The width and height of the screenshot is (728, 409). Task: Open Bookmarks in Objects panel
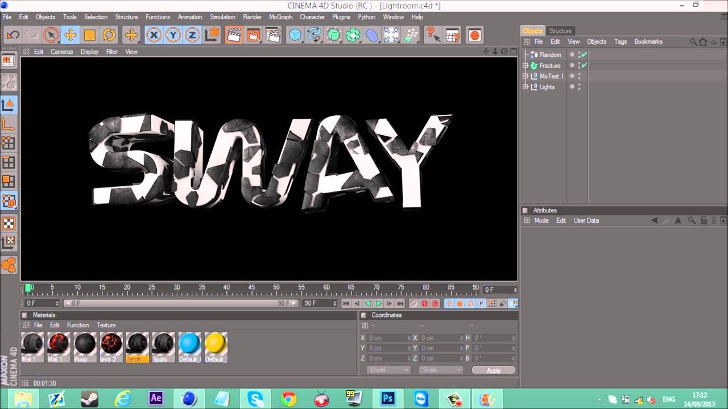(648, 41)
